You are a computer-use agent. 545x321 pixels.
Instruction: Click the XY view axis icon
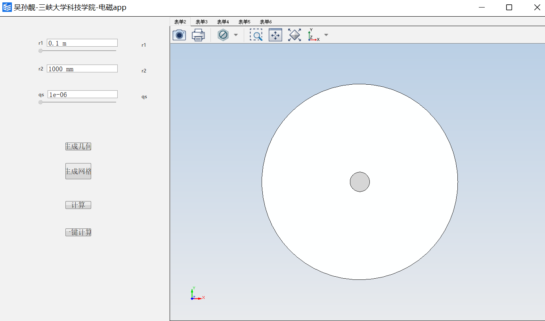tap(314, 35)
